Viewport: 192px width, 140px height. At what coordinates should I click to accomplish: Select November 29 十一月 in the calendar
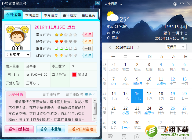125,125
